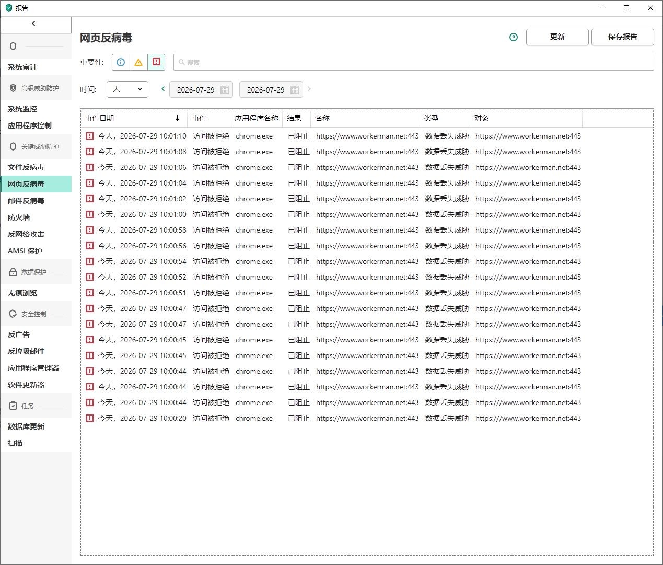The width and height of the screenshot is (663, 565).
Task: Click critical icon on the 10:01:10 row
Action: [x=90, y=136]
